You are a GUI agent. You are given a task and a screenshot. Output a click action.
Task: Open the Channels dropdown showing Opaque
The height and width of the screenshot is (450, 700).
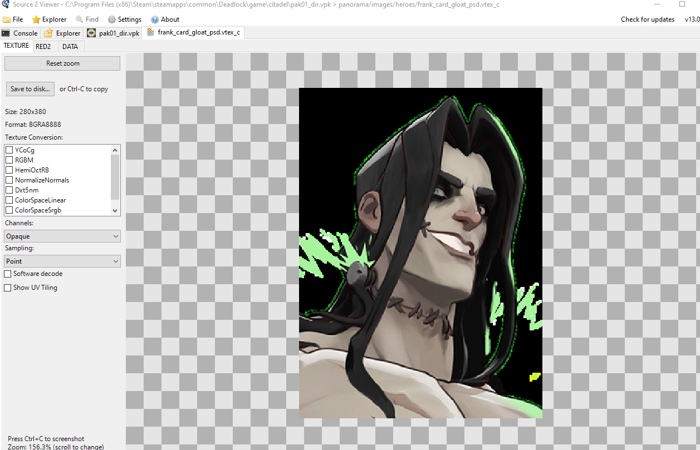(62, 236)
